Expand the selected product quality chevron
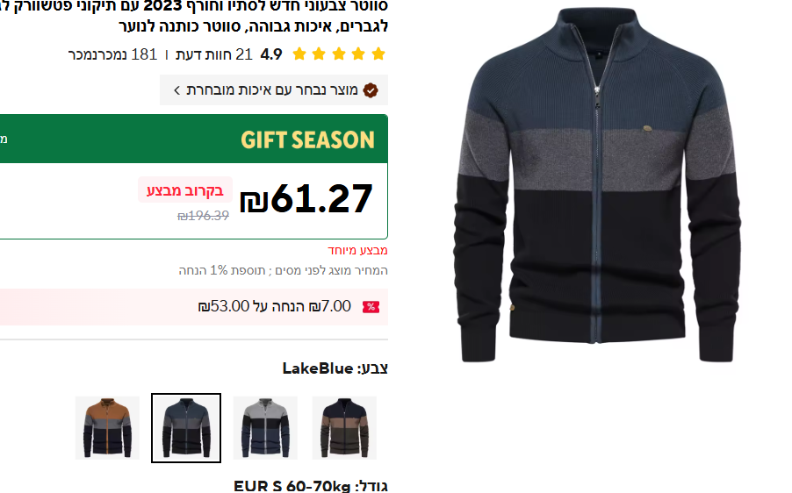792x493 pixels. (176, 90)
